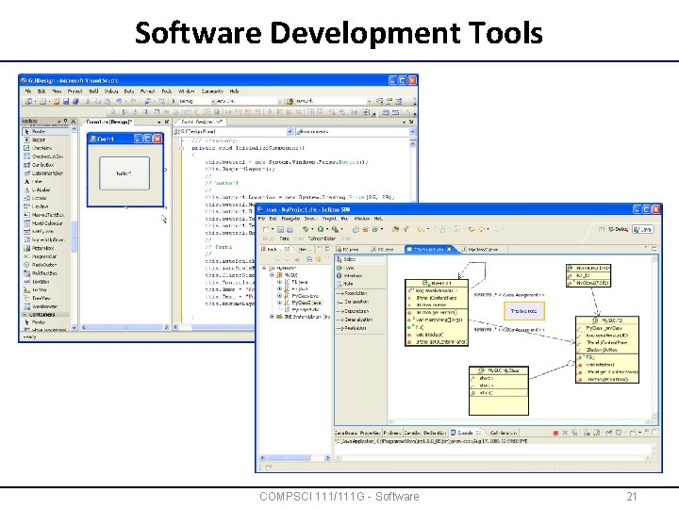The width and height of the screenshot is (679, 509).
Task: Click the hello button on Form1 designer
Action: 124,173
